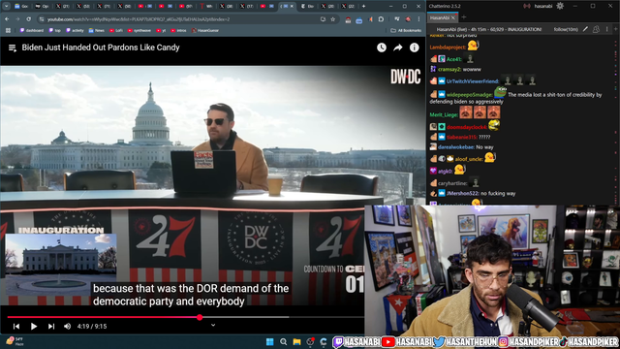
Task: Play the paused YouTube video
Action: pos(34,327)
